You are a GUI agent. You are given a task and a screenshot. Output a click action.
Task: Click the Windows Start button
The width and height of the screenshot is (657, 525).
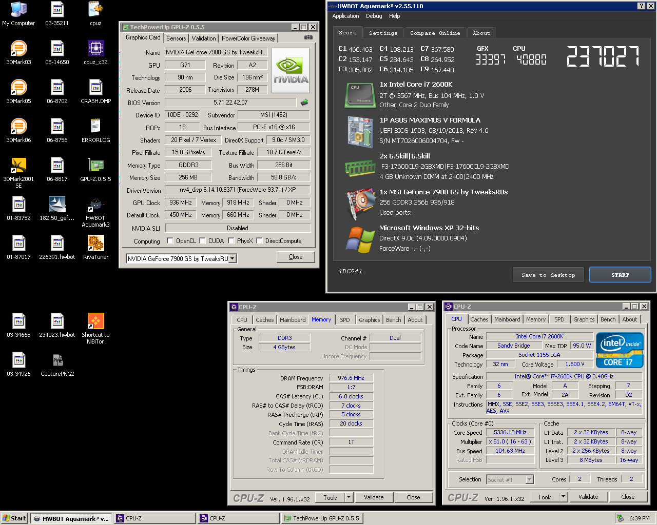pos(14,518)
